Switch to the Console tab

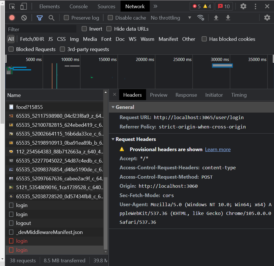78,6
